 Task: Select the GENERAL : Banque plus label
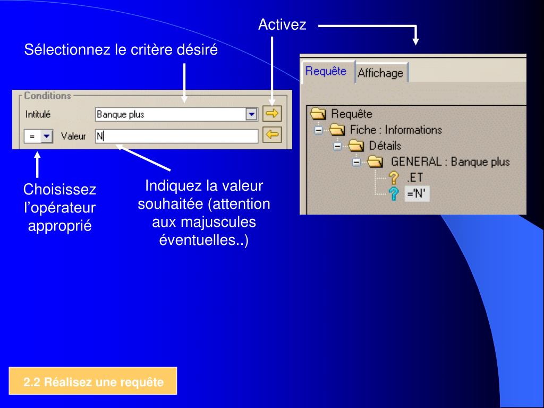450,161
